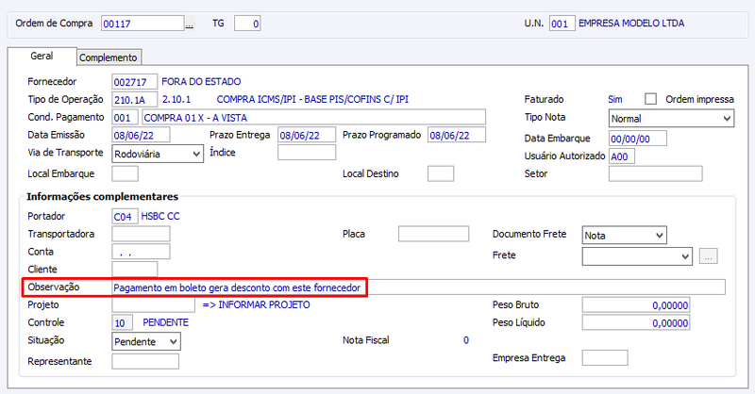Switch to the Geral tab
The height and width of the screenshot is (394, 755).
click(42, 56)
